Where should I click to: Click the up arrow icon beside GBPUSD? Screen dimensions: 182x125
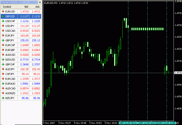click(x=3, y=16)
